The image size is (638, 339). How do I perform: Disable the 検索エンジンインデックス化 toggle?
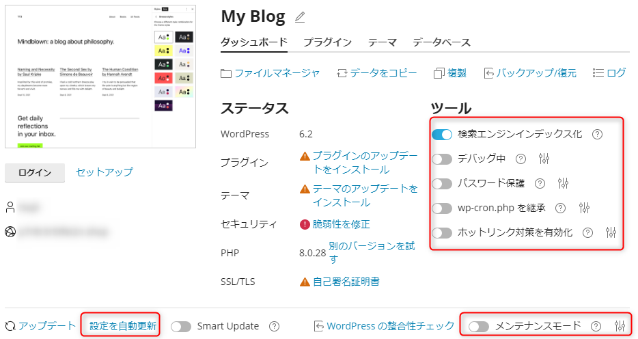pos(442,134)
